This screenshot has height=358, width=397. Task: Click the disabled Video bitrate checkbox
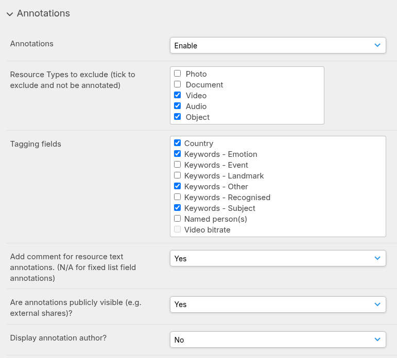178,229
